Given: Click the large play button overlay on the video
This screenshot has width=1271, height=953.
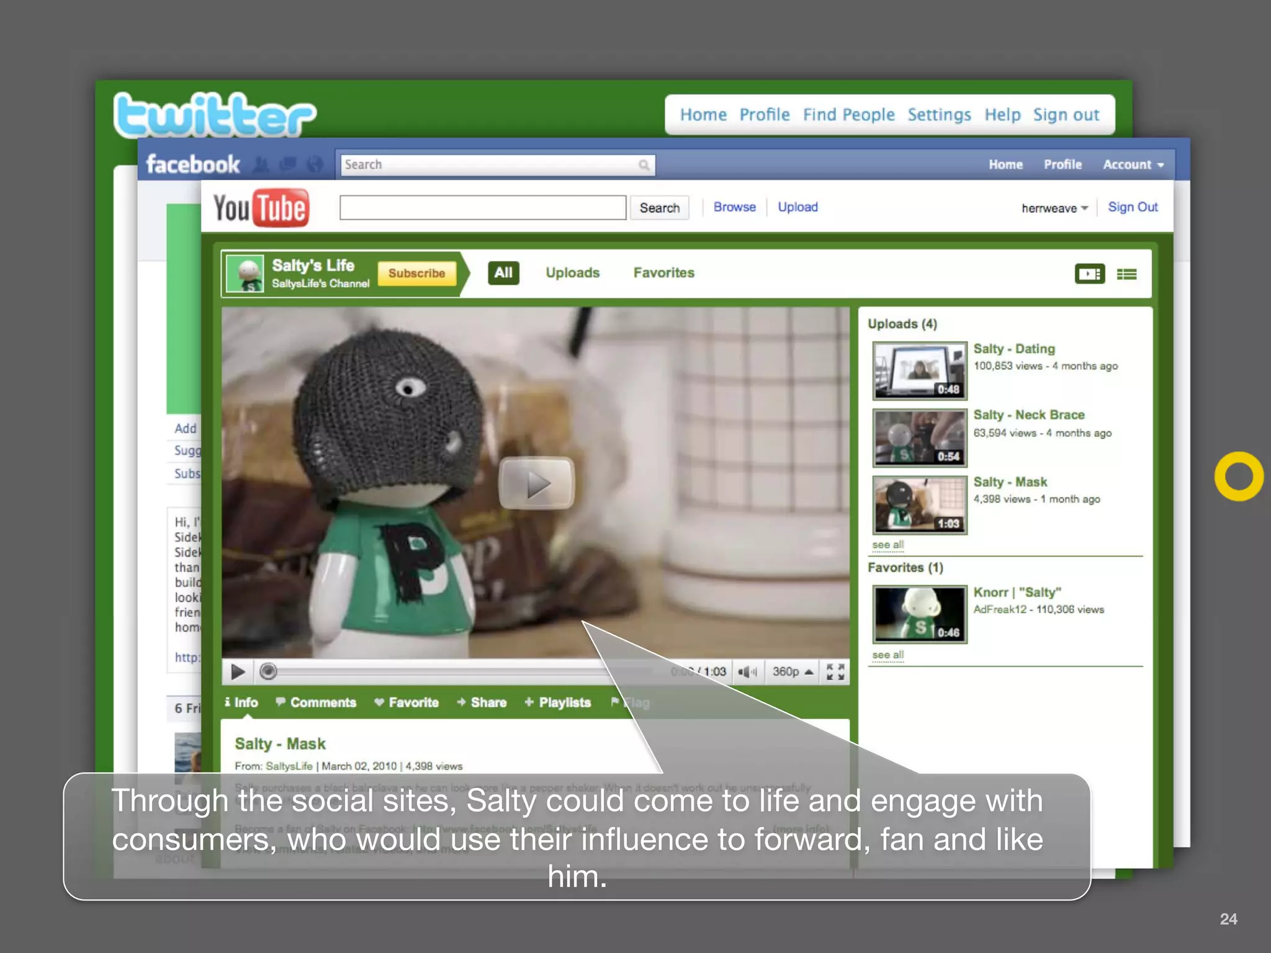Looking at the screenshot, I should point(537,483).
